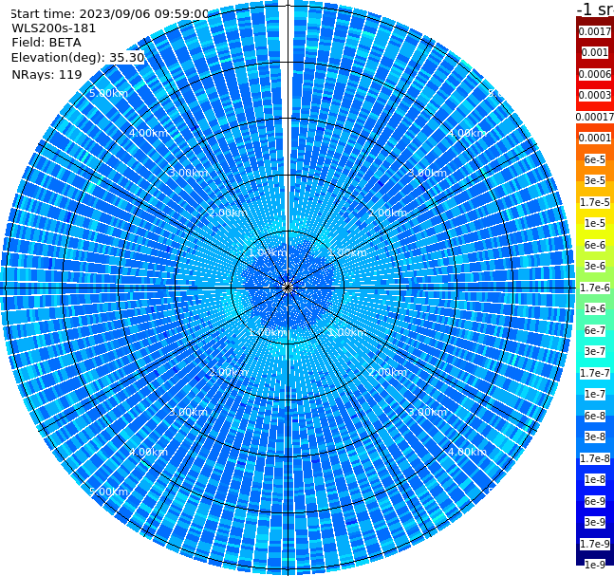Viewport: 614px width, 576px height.
Task: Select the "WLS200s-181" instrument label
Action: tap(54, 28)
